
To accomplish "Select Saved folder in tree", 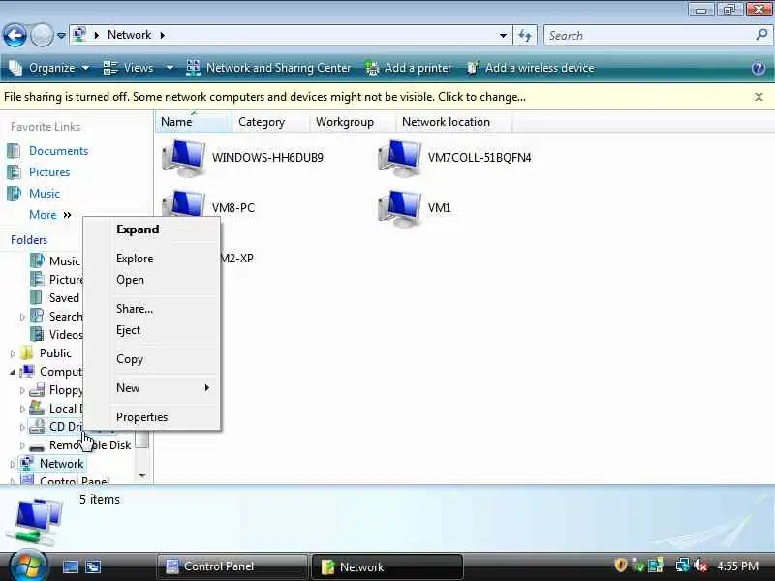I will (64, 298).
